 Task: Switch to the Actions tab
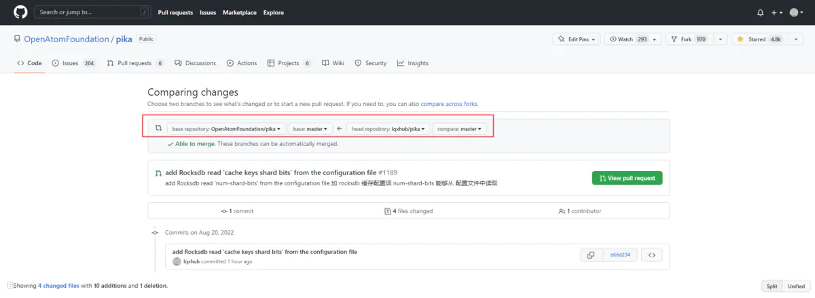click(x=242, y=63)
